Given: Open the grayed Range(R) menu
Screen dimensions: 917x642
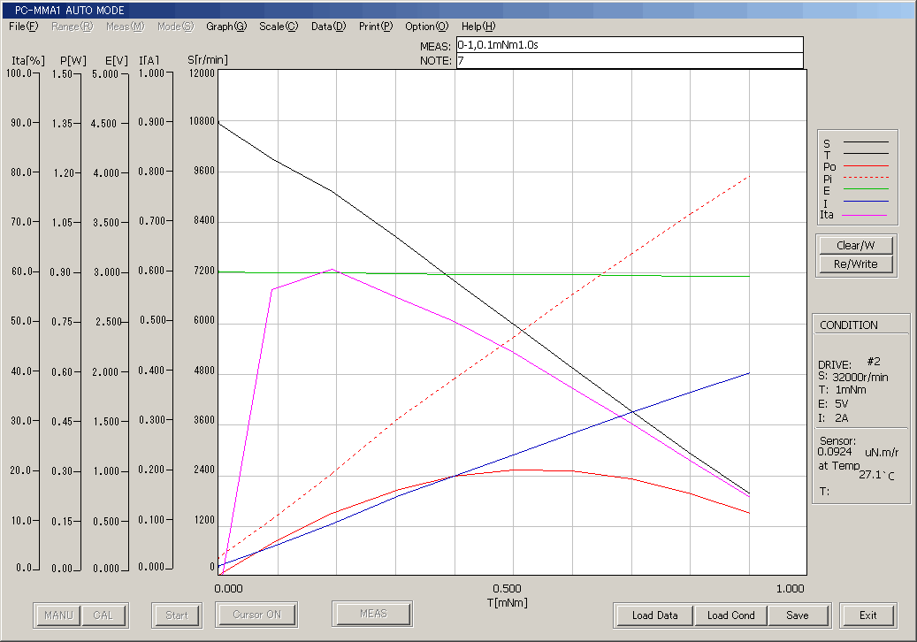Looking at the screenshot, I should pyautogui.click(x=72, y=27).
